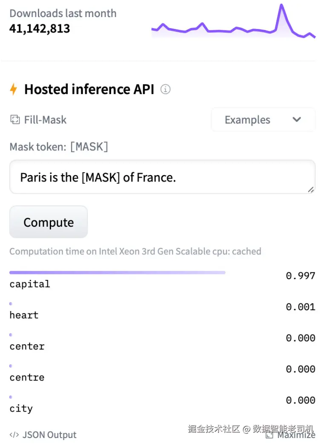The image size is (324, 444).
Task: Show the JSON Output text link
Action: point(49,435)
